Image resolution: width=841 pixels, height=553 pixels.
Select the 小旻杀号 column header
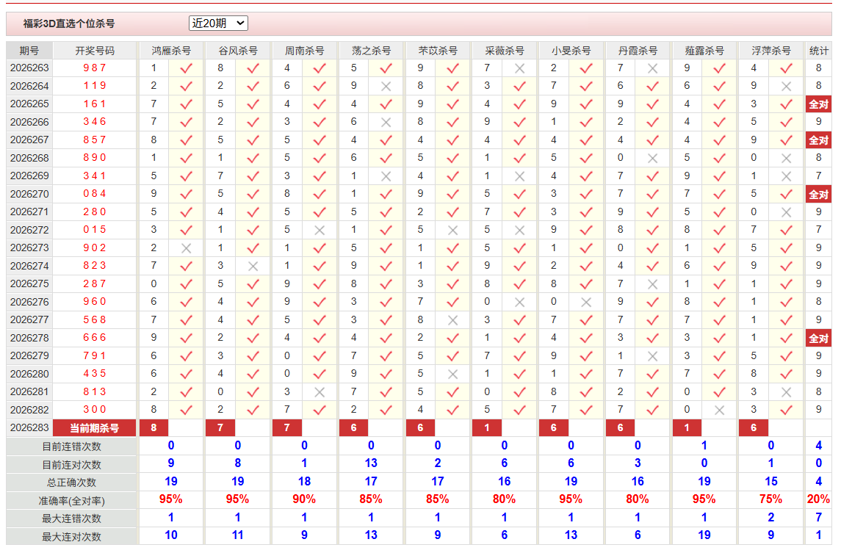click(571, 51)
